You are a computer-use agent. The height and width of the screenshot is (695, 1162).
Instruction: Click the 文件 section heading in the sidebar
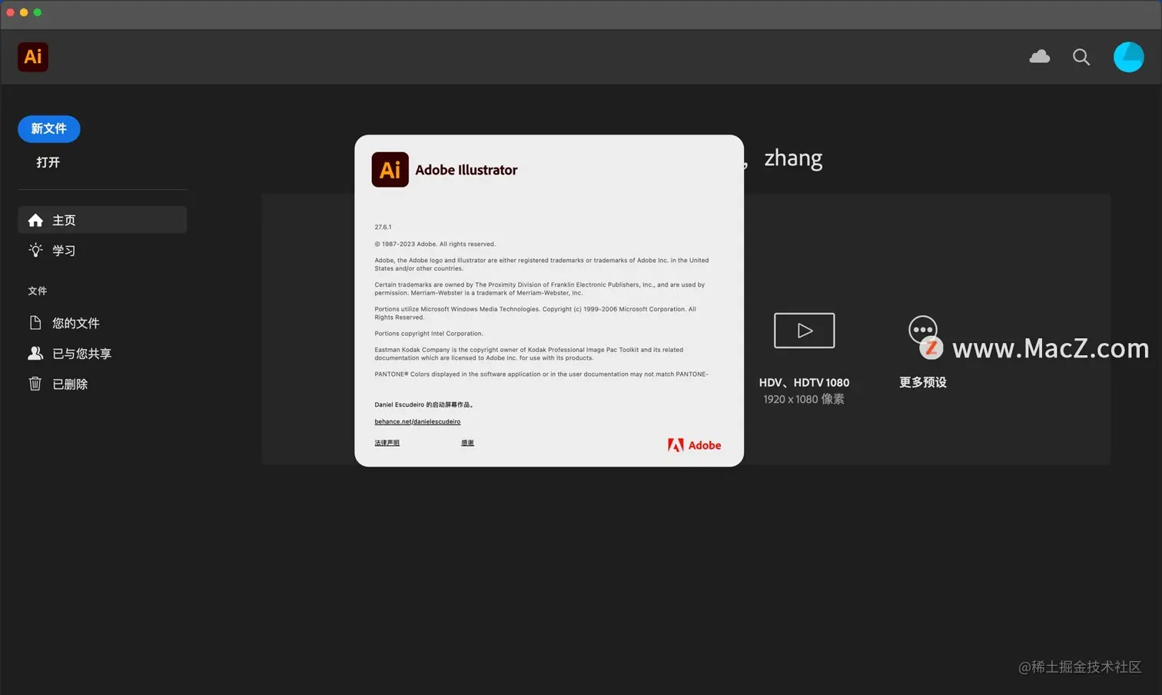coord(37,291)
